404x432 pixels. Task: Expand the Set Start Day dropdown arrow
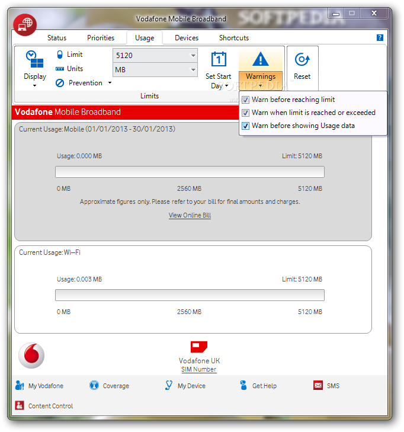tap(227, 86)
